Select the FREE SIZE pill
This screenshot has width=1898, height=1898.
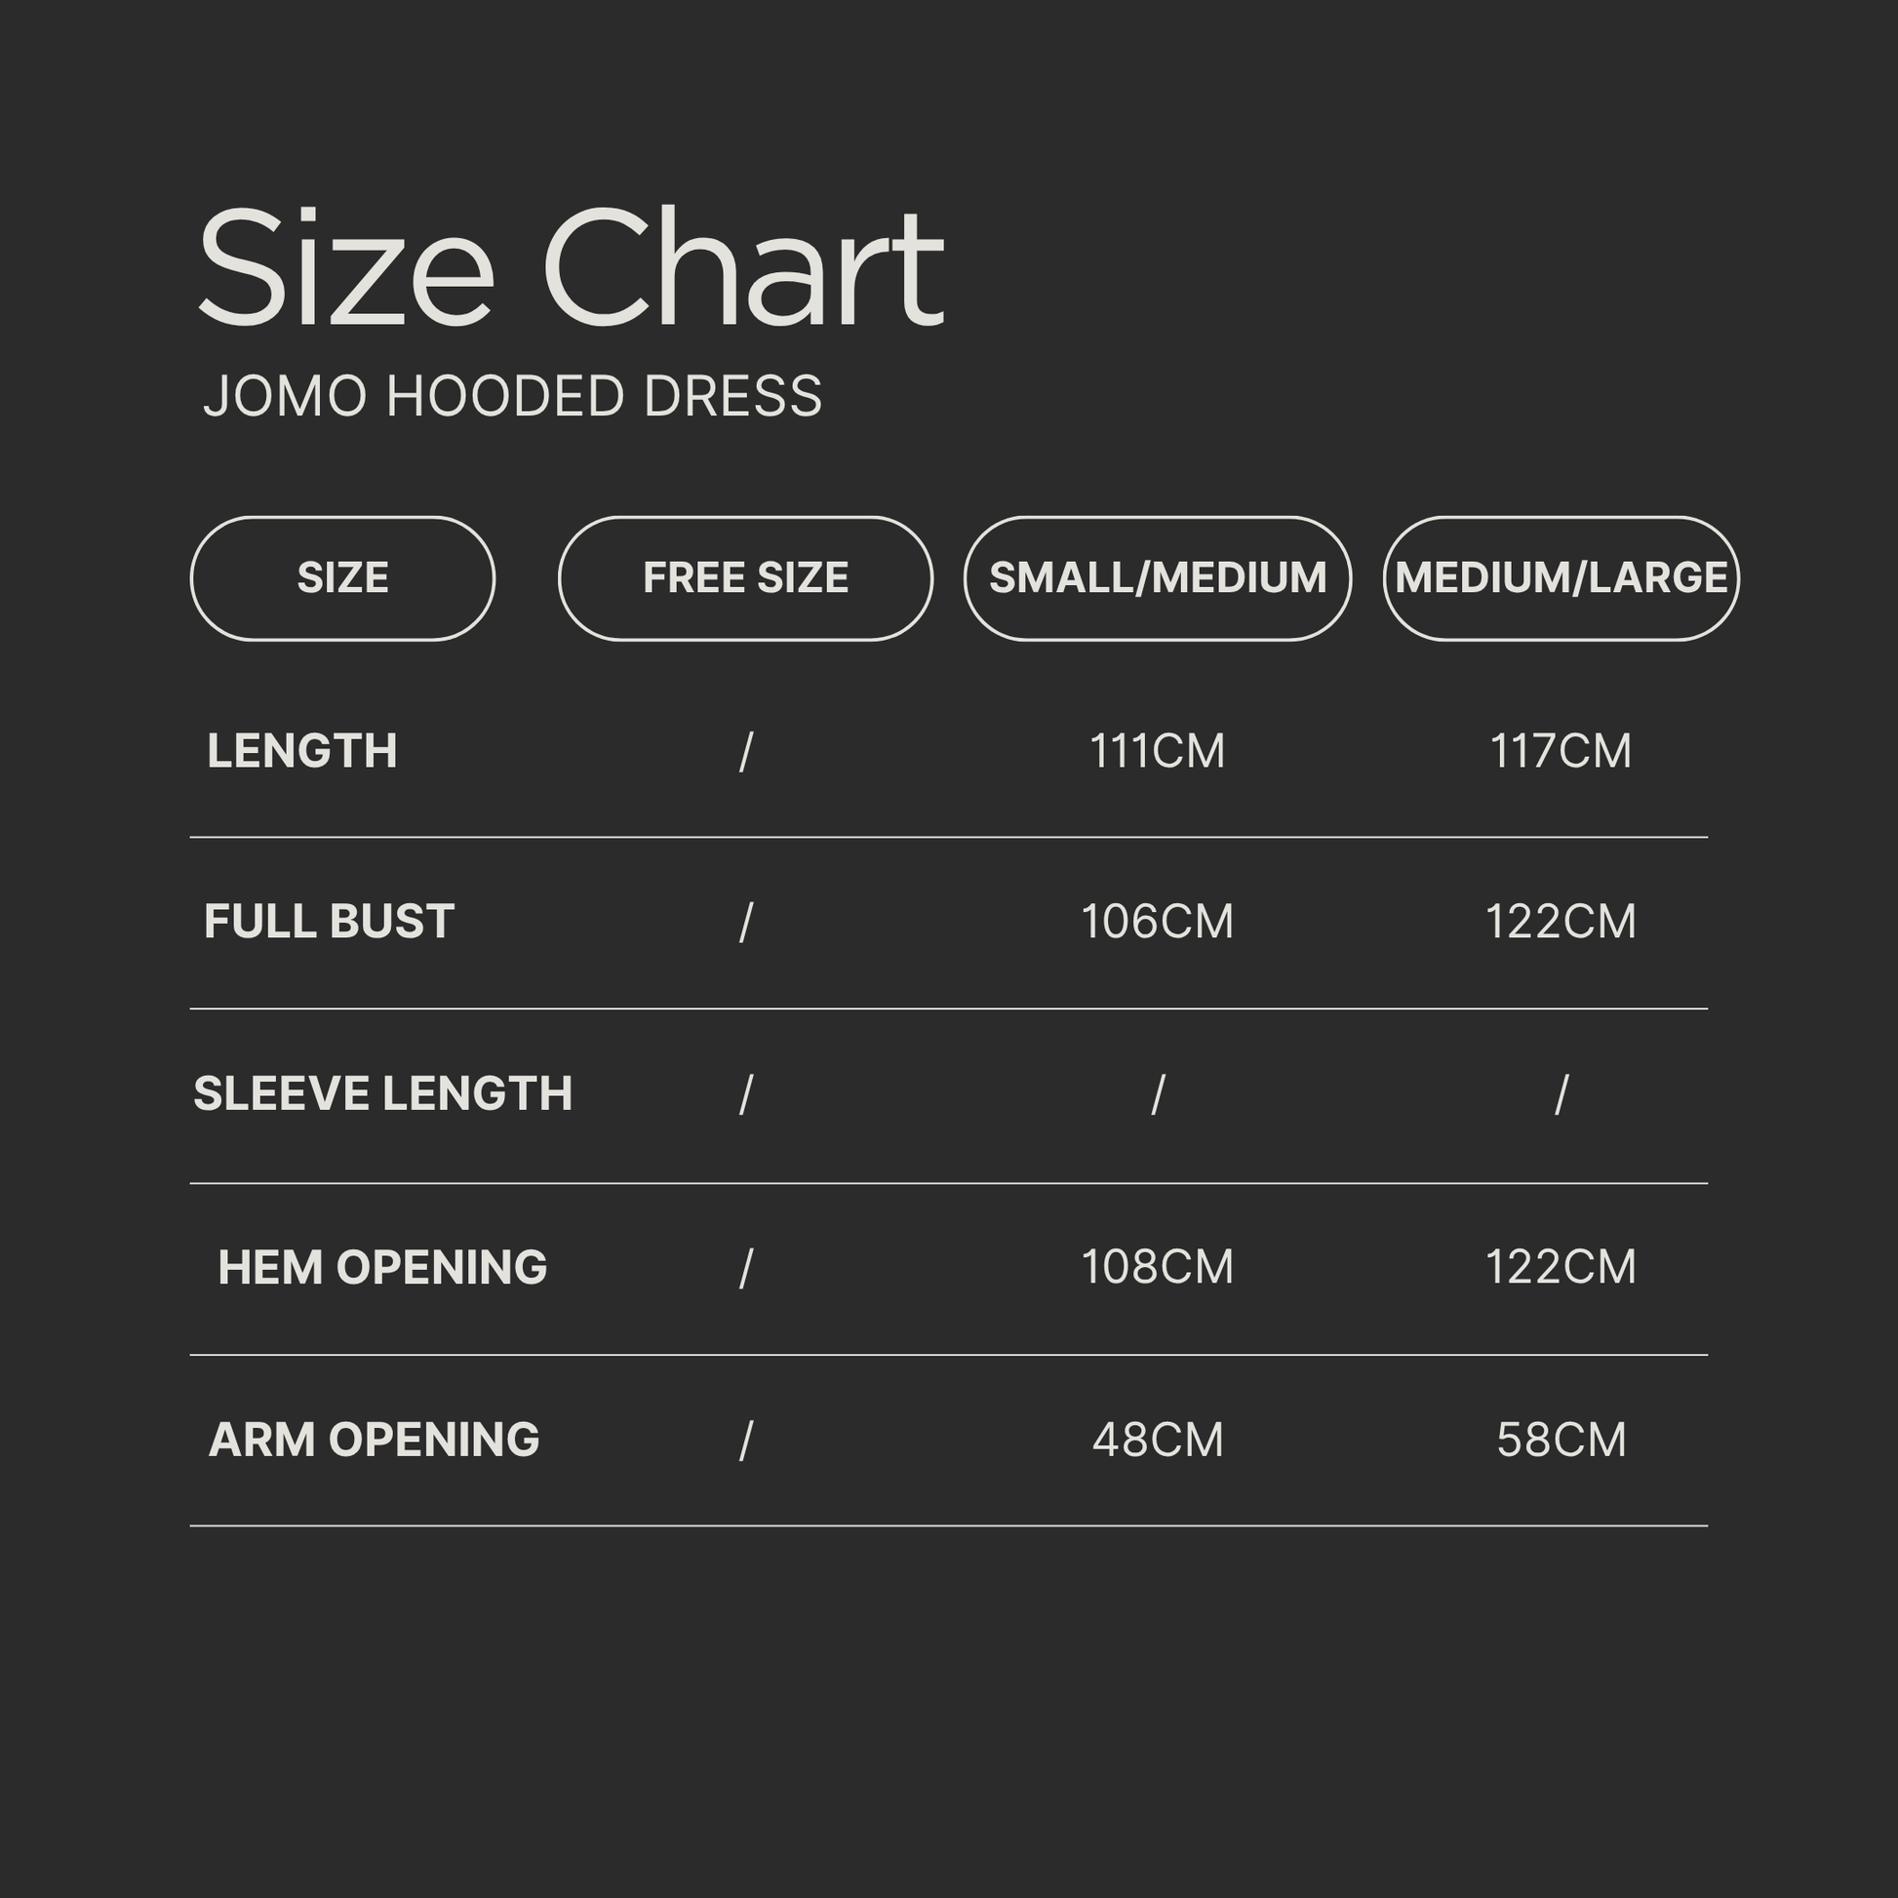(744, 577)
